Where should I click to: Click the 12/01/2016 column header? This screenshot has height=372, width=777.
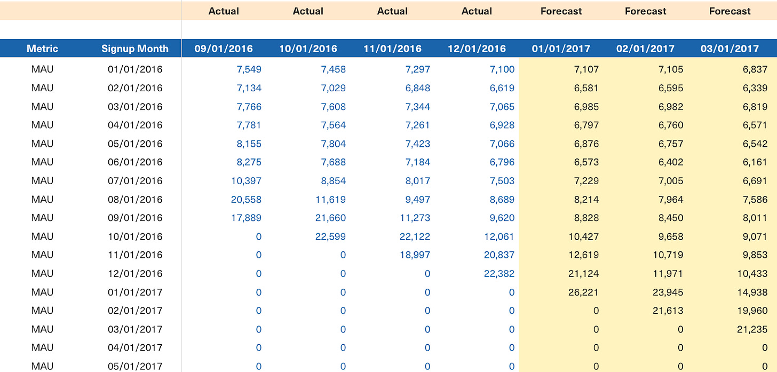[x=477, y=49]
